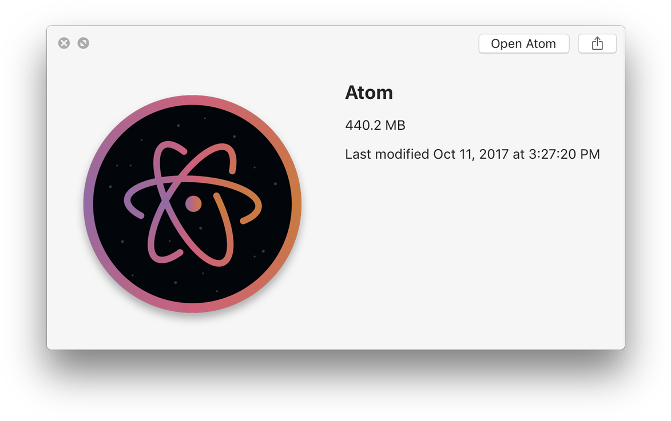This screenshot has width=671, height=421.
Task: Click the purple left edge of the icon ring
Action: point(88,204)
